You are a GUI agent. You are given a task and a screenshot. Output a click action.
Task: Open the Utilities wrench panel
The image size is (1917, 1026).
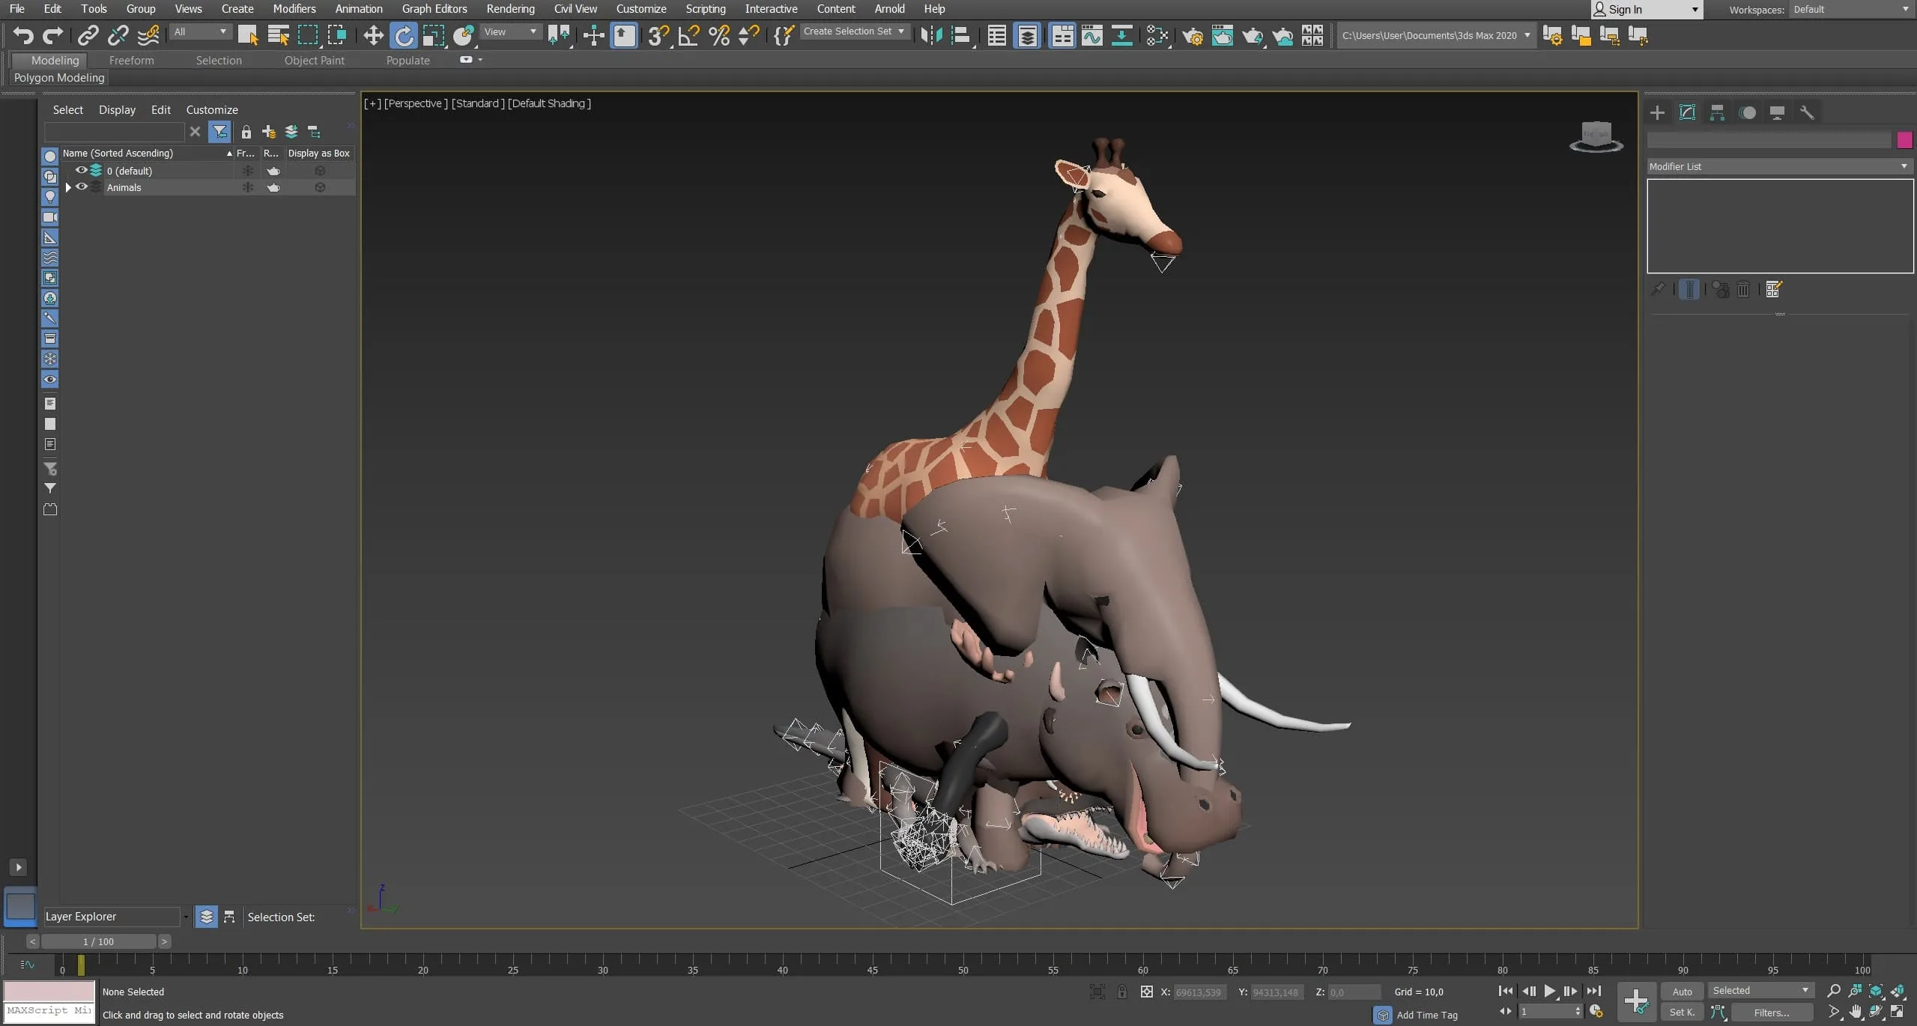click(x=1807, y=112)
